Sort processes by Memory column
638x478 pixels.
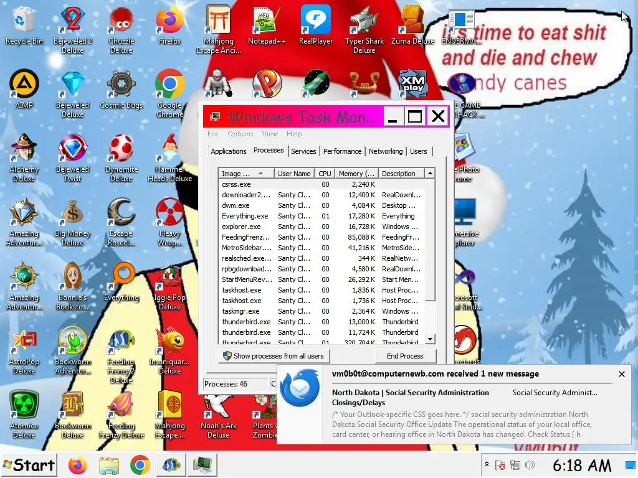(356, 174)
